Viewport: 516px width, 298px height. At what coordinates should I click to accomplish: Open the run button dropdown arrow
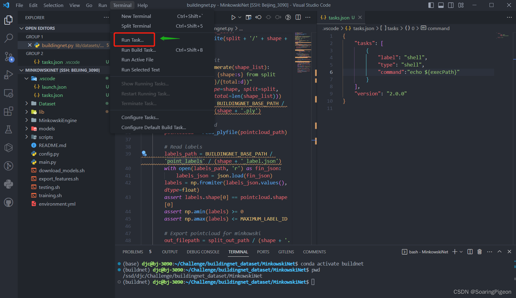[x=240, y=17]
